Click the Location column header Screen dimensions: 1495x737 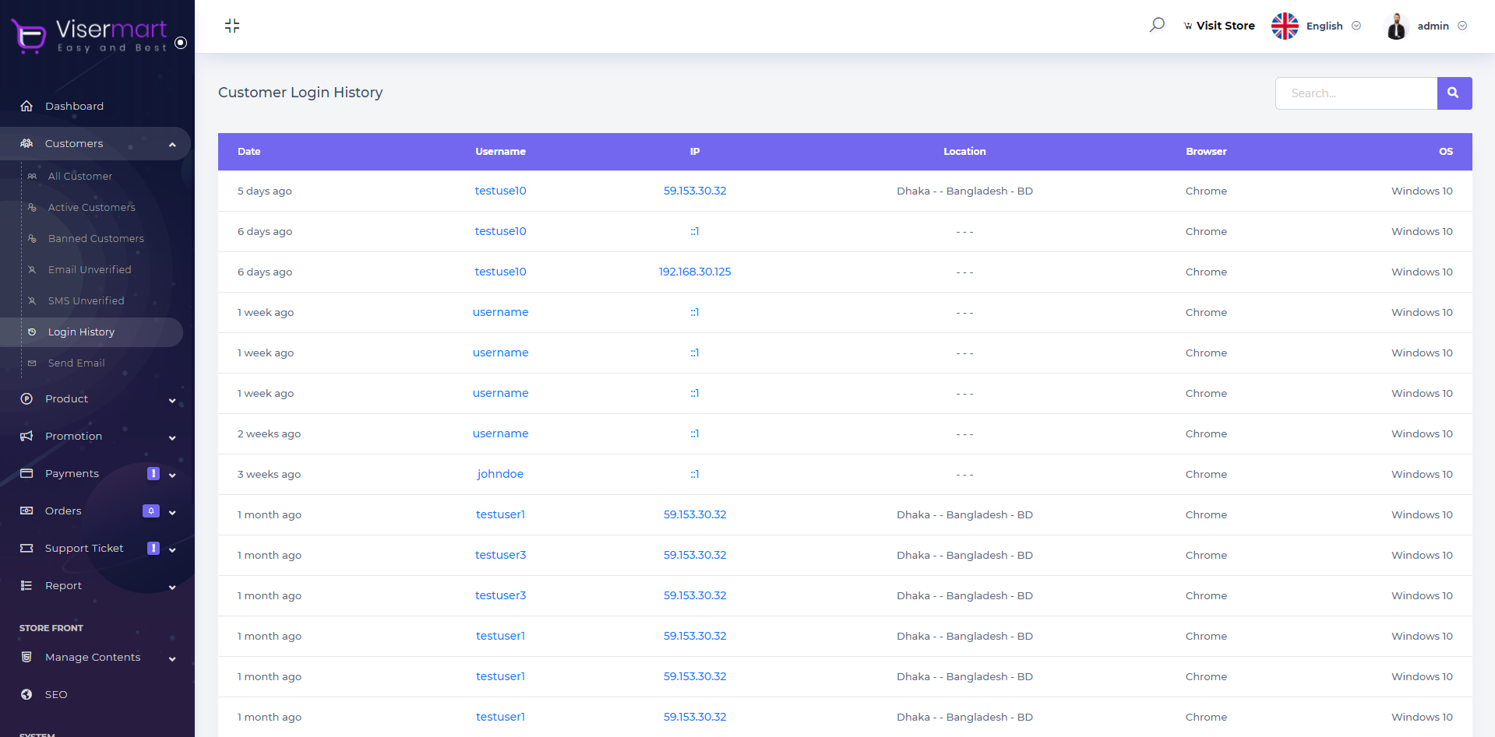[x=964, y=152]
